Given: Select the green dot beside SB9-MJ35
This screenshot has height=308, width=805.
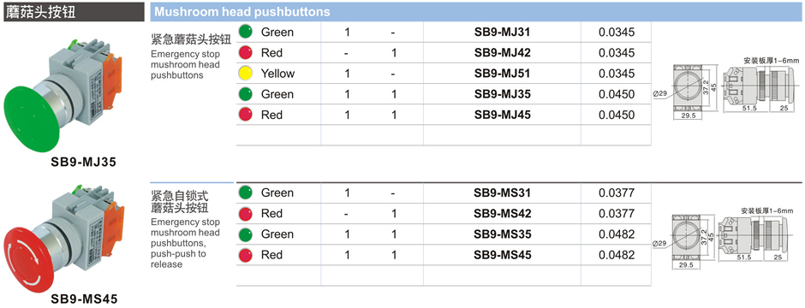Looking at the screenshot, I should click(246, 94).
